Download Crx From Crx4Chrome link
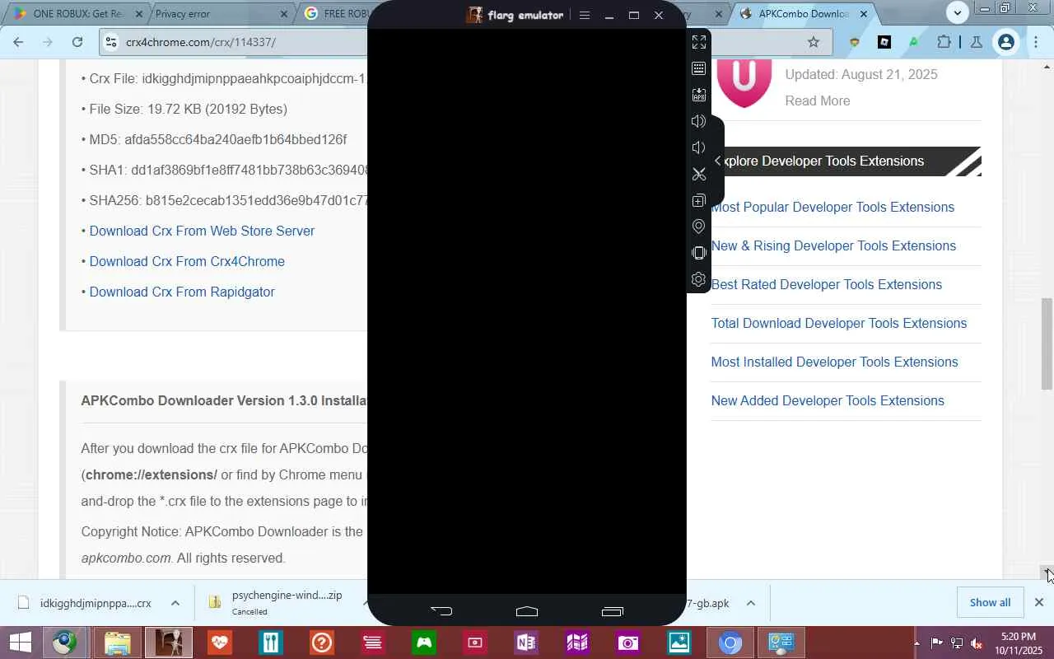1054x659 pixels. click(x=187, y=262)
